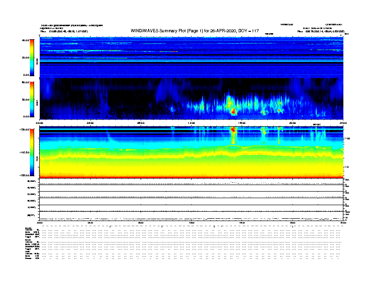This screenshot has width=370, height=286.
Task: Click the 12:00 time label under RAD1 panel
Action: [x=192, y=123]
